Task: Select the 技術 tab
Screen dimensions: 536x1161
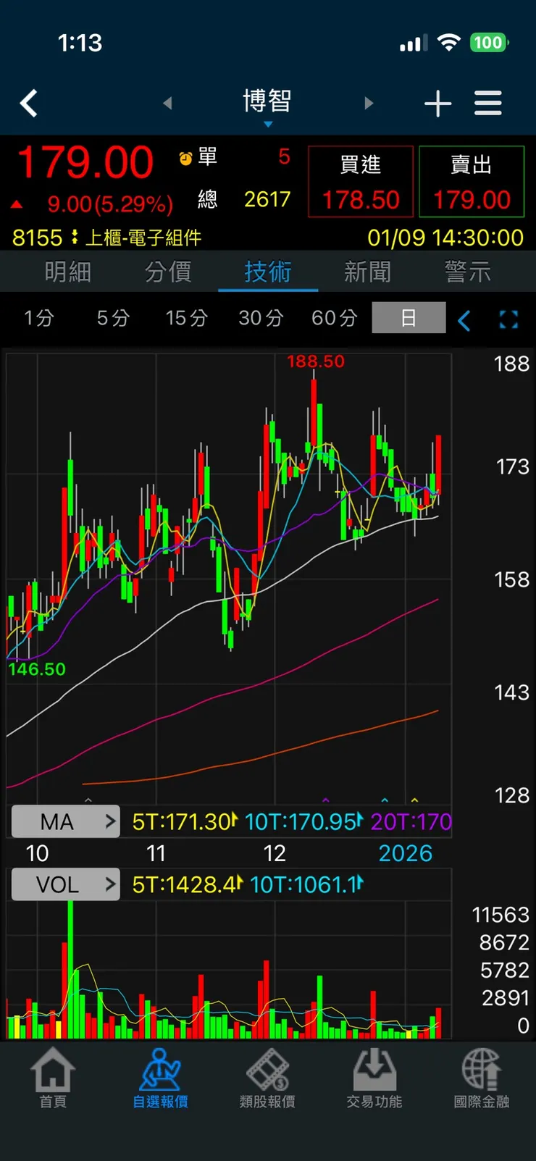Action: coord(268,272)
